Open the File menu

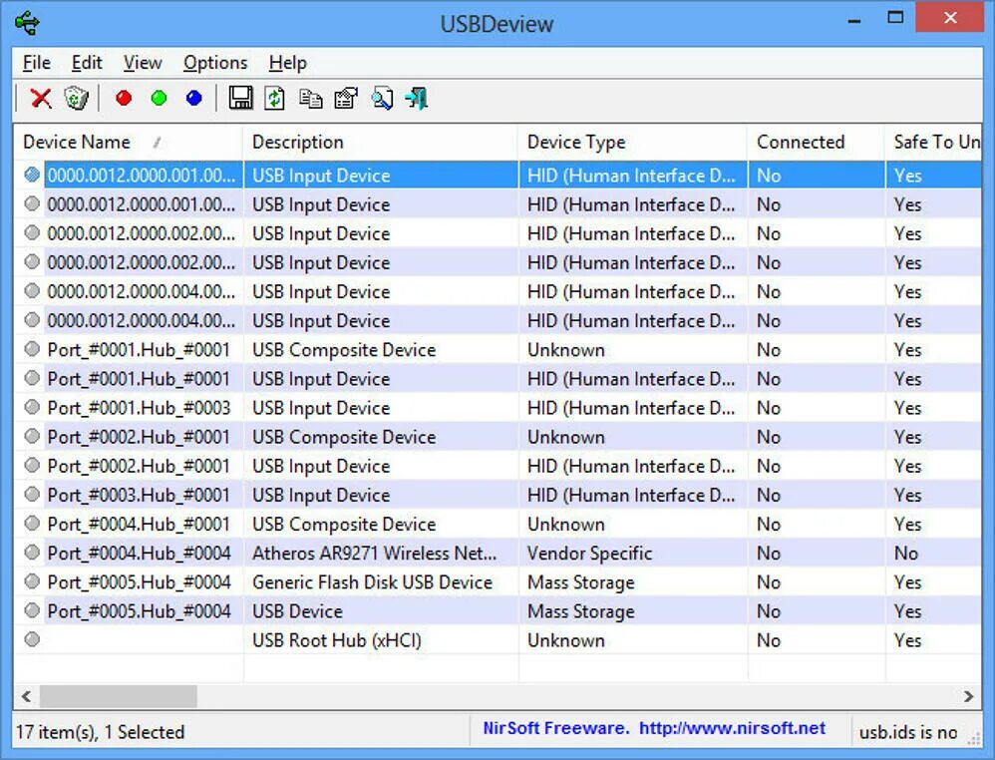point(35,62)
